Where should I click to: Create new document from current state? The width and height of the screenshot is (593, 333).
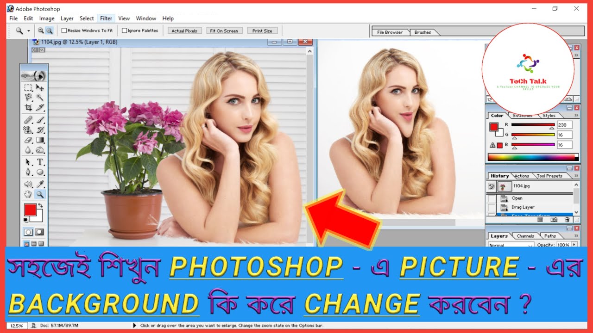click(x=540, y=220)
